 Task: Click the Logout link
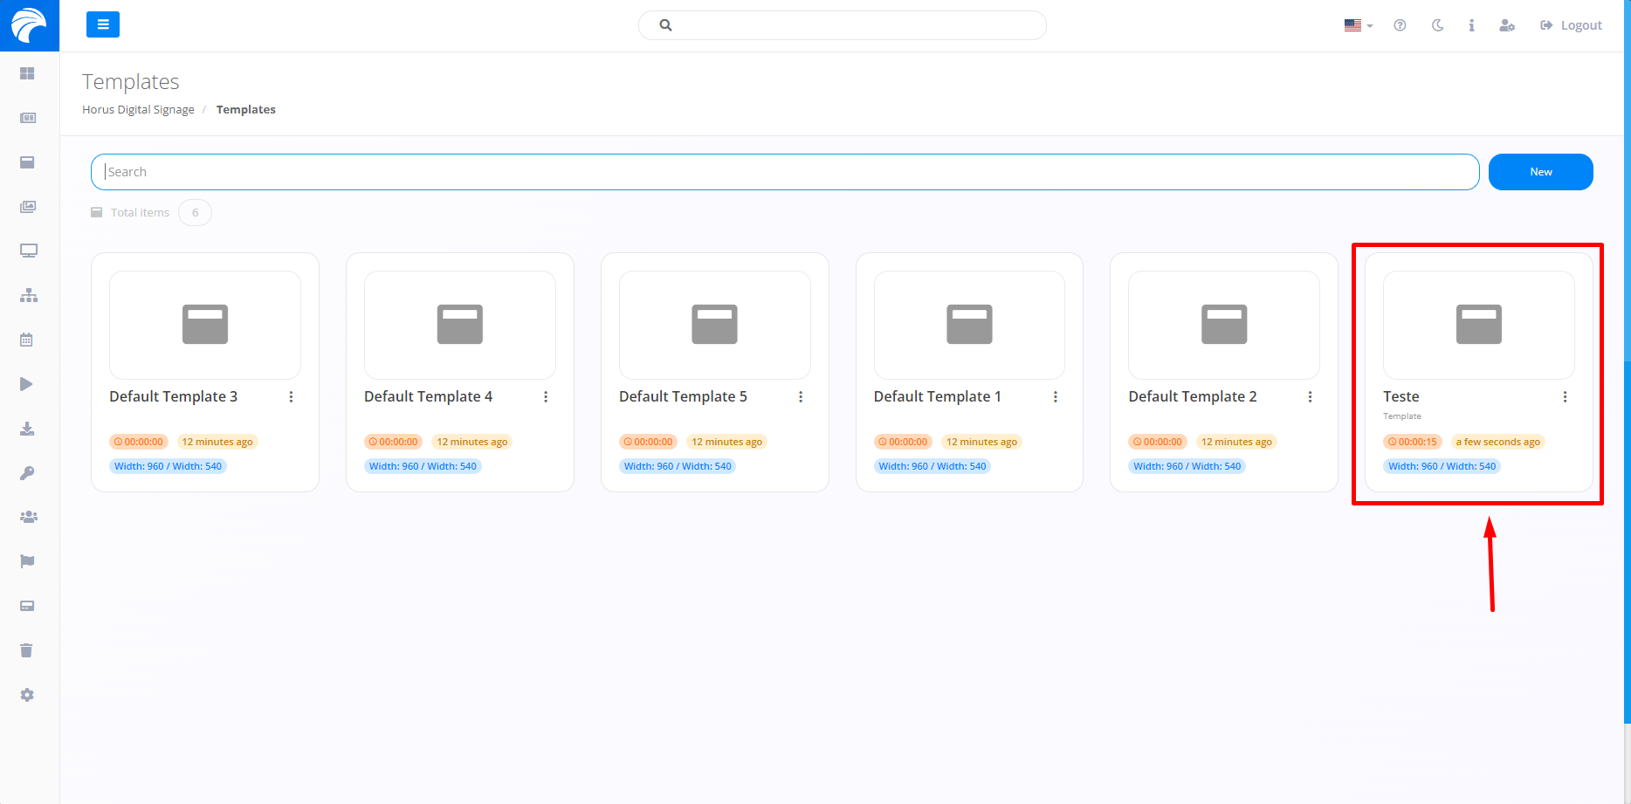[x=1571, y=25]
